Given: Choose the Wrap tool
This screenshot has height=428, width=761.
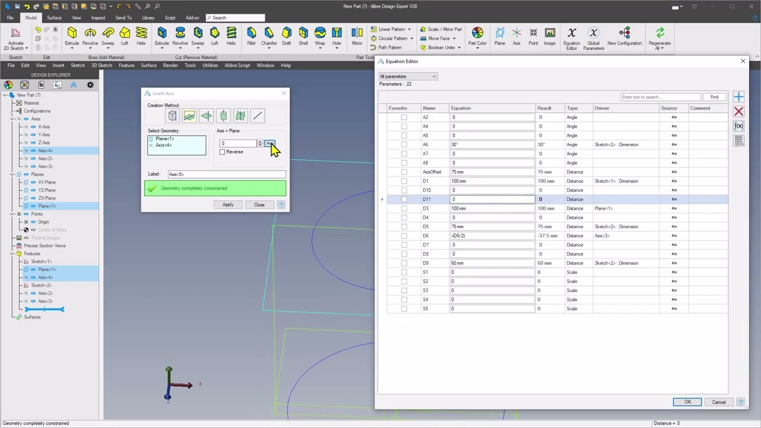Looking at the screenshot, I should (x=320, y=36).
